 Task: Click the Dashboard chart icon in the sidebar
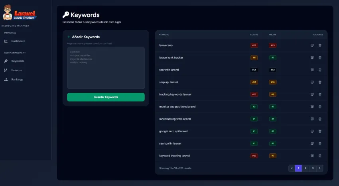pyautogui.click(x=6, y=41)
